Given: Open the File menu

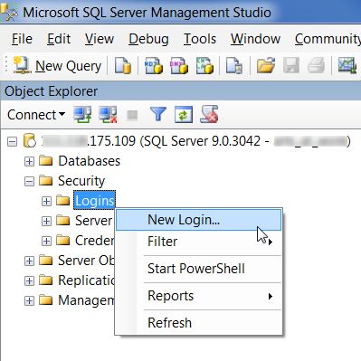Looking at the screenshot, I should (x=22, y=39).
